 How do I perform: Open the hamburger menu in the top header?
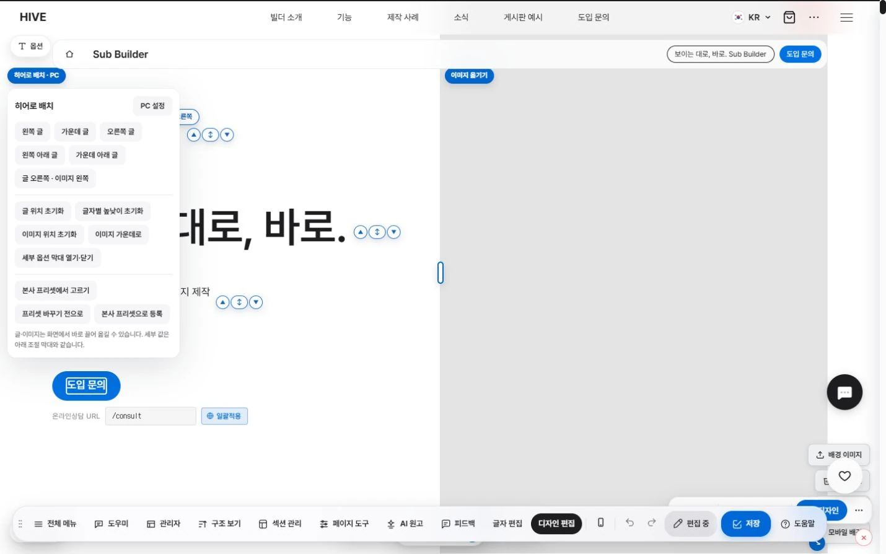[846, 17]
